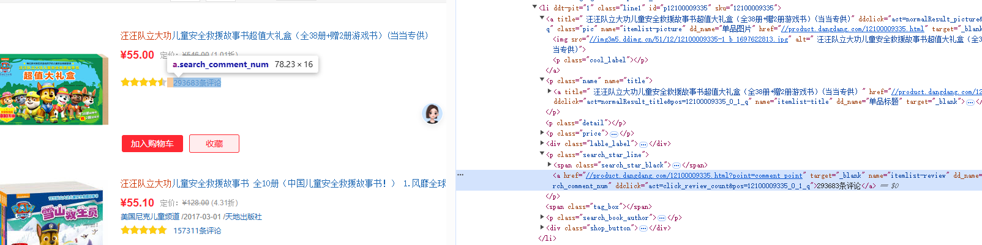Select the p class="detail" row
Viewport: 982px width, 245px height.
[x=586, y=123]
